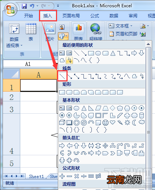This screenshot has height=190, width=155.
Task: Choose the Rounded Rectangle under 矩形
Action: click(x=69, y=92)
